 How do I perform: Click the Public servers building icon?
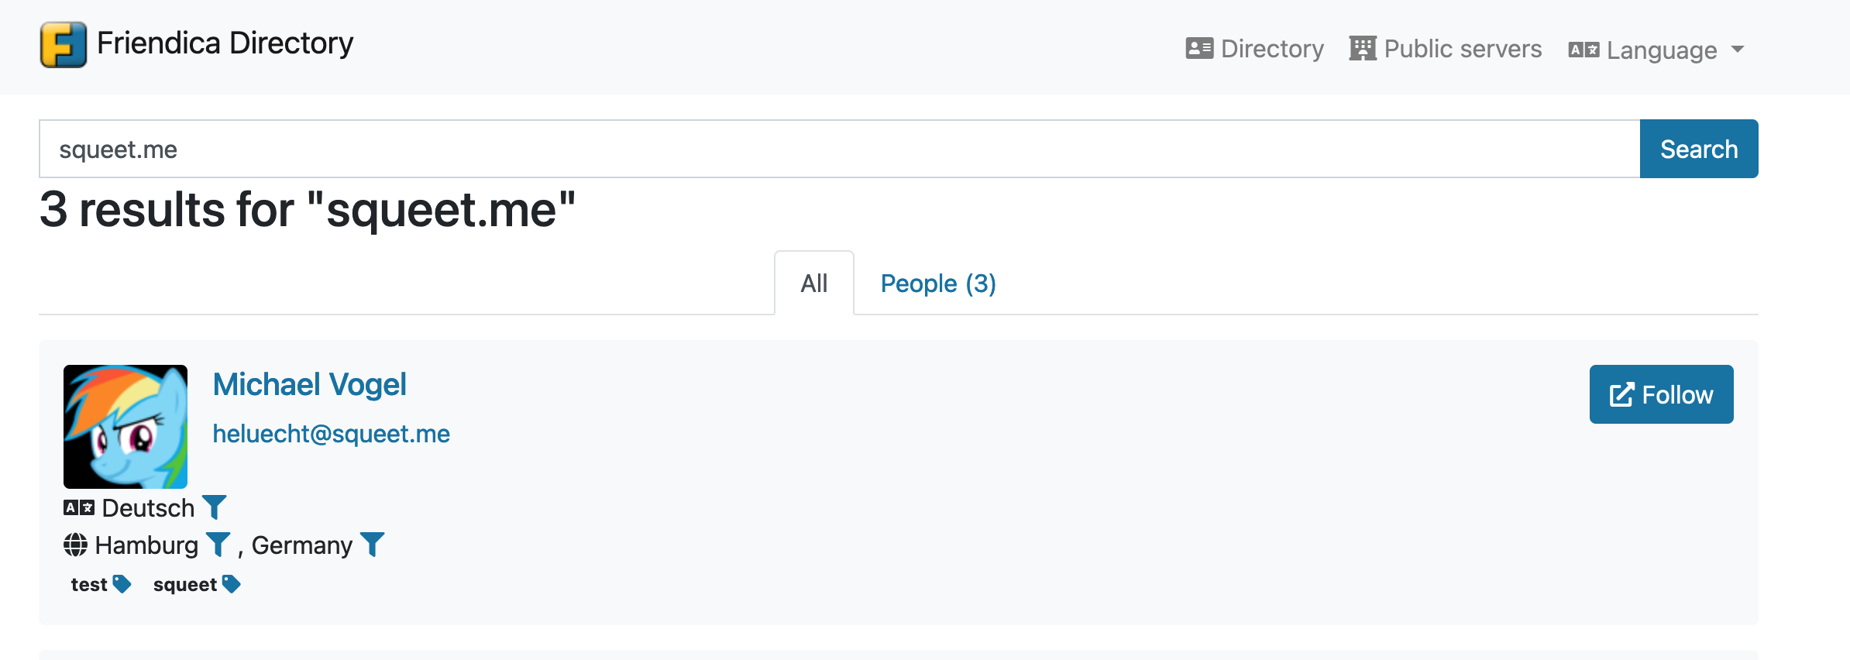tap(1362, 49)
